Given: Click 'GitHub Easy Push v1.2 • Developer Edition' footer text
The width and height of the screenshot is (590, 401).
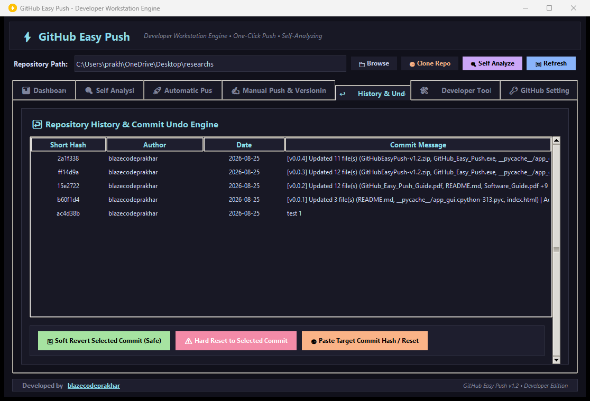Looking at the screenshot, I should 515,386.
